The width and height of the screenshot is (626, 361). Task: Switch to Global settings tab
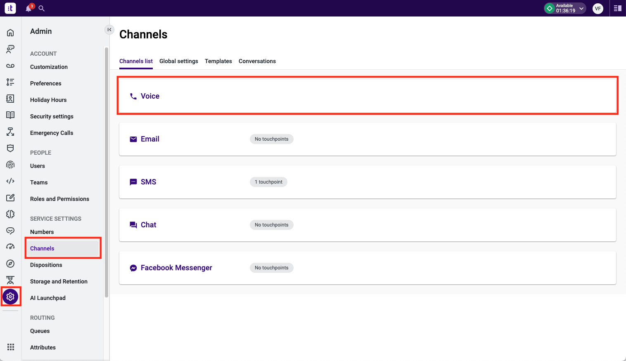tap(179, 61)
